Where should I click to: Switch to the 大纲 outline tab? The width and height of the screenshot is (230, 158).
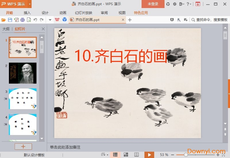click(x=6, y=29)
